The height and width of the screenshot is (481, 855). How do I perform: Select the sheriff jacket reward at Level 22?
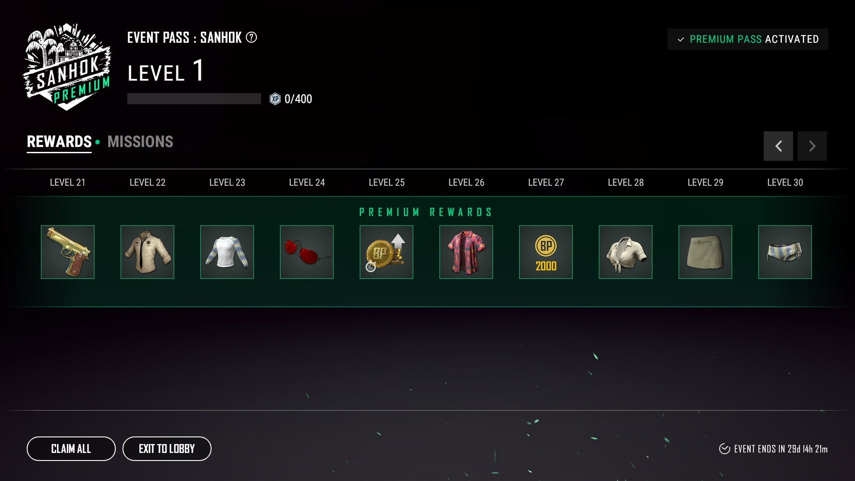pyautogui.click(x=147, y=252)
